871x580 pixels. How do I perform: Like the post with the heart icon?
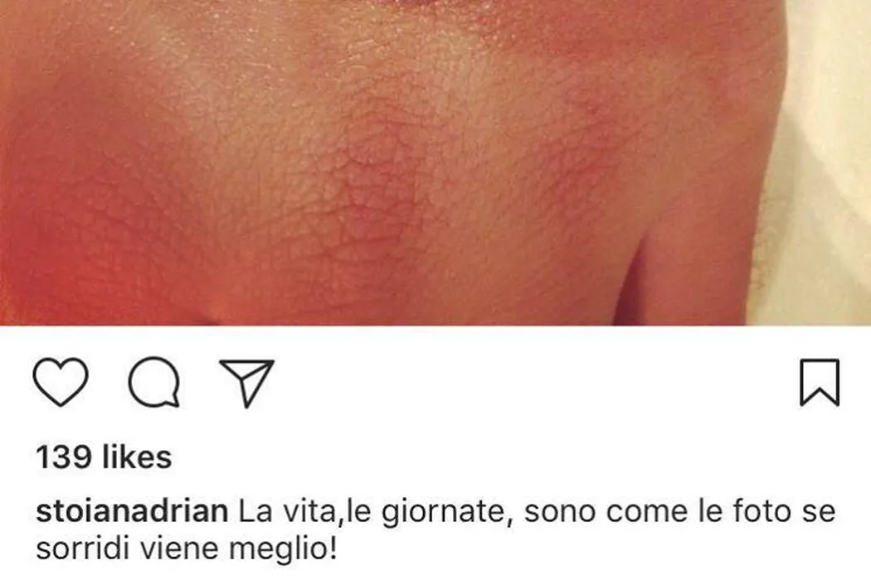[x=61, y=382]
